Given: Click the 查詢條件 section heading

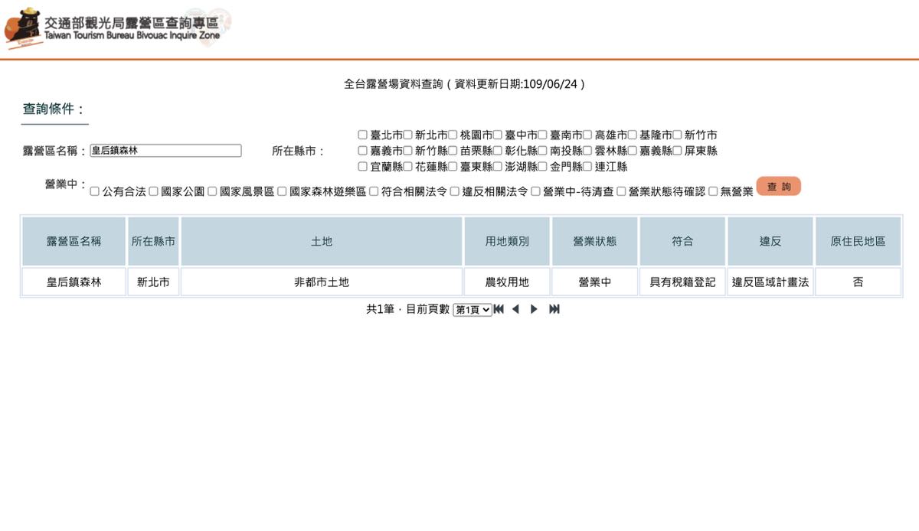Looking at the screenshot, I should pos(53,109).
